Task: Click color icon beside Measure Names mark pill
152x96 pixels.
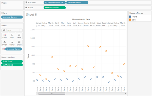Action: (4, 49)
